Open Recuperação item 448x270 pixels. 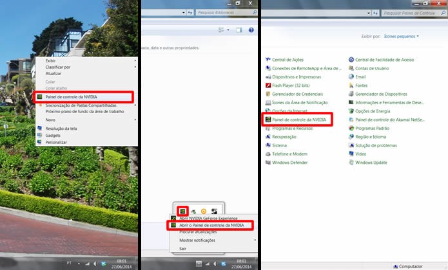(284, 137)
